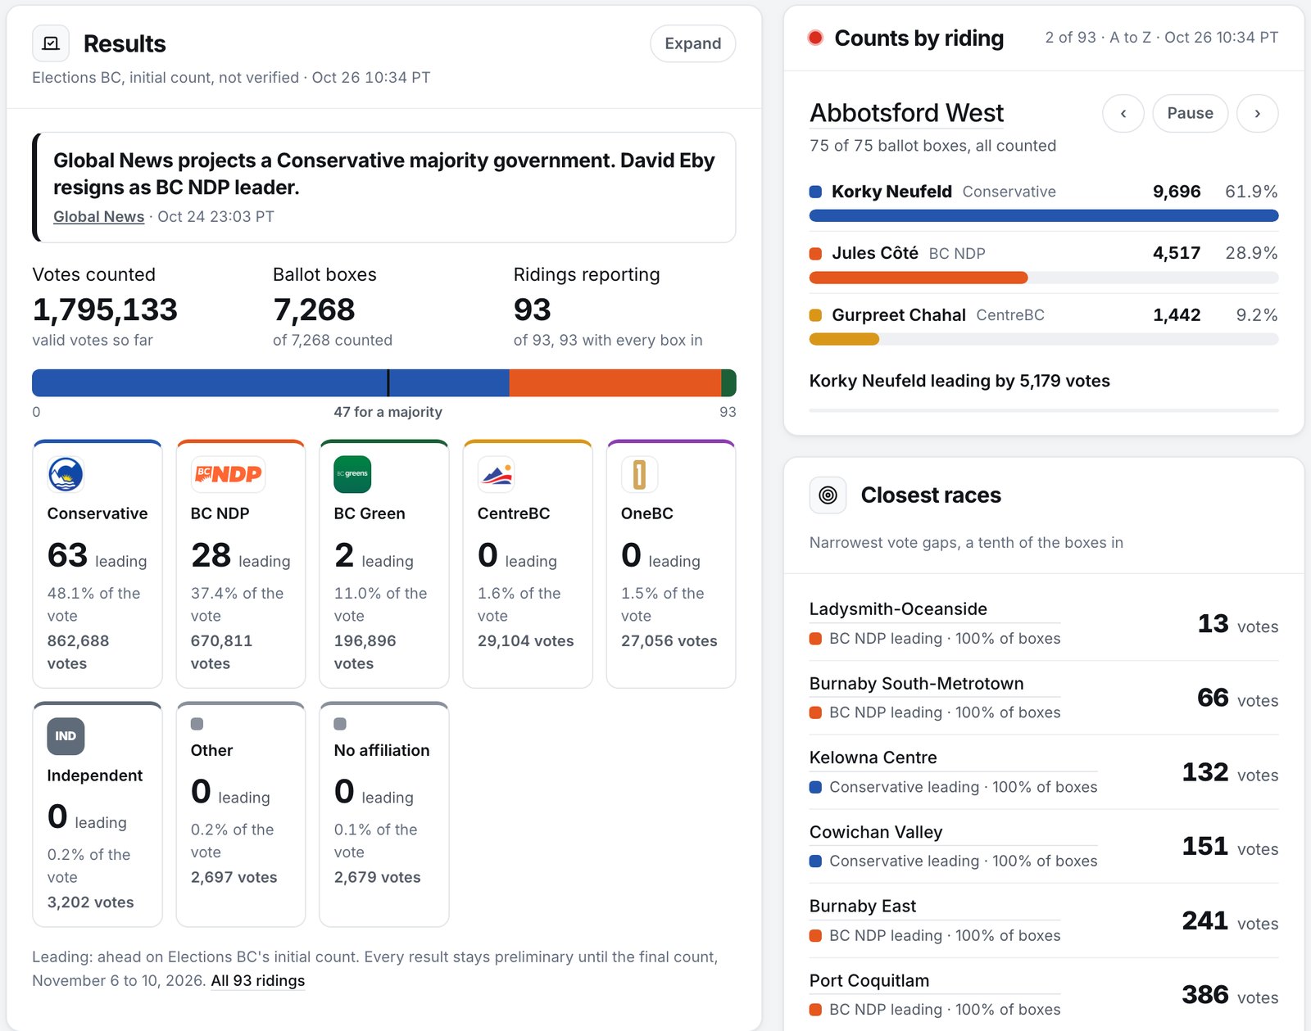
Task: Click the 47 for a majority label
Action: pos(388,412)
